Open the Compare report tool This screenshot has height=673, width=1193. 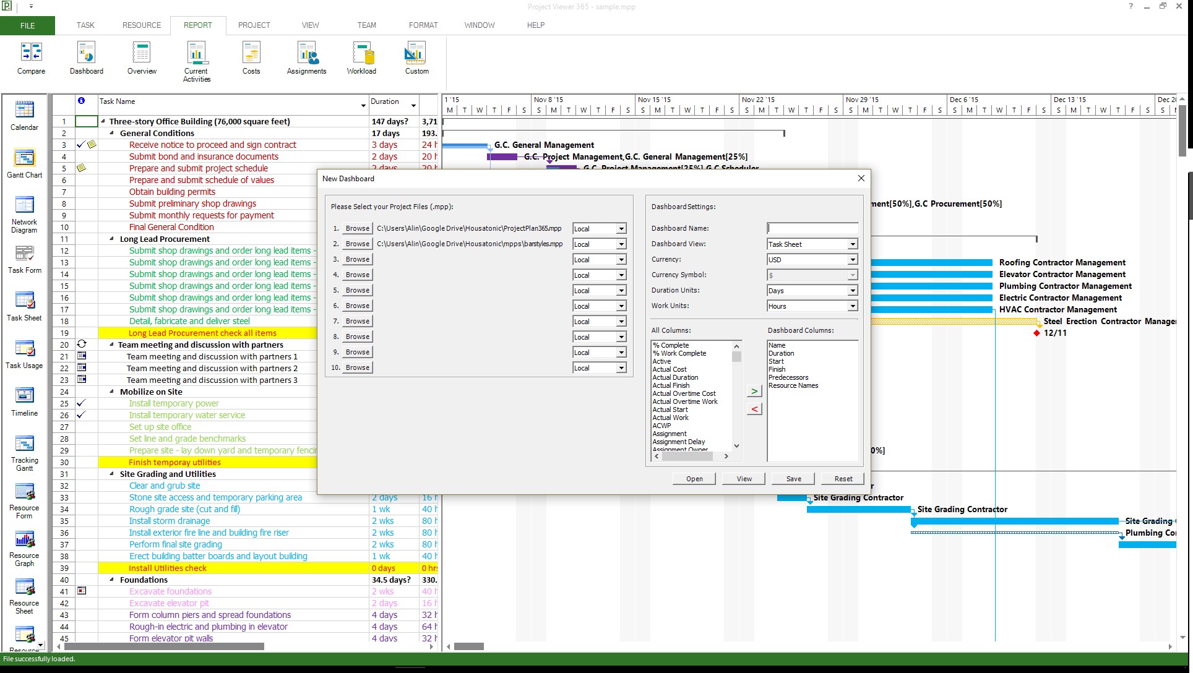[x=30, y=58]
